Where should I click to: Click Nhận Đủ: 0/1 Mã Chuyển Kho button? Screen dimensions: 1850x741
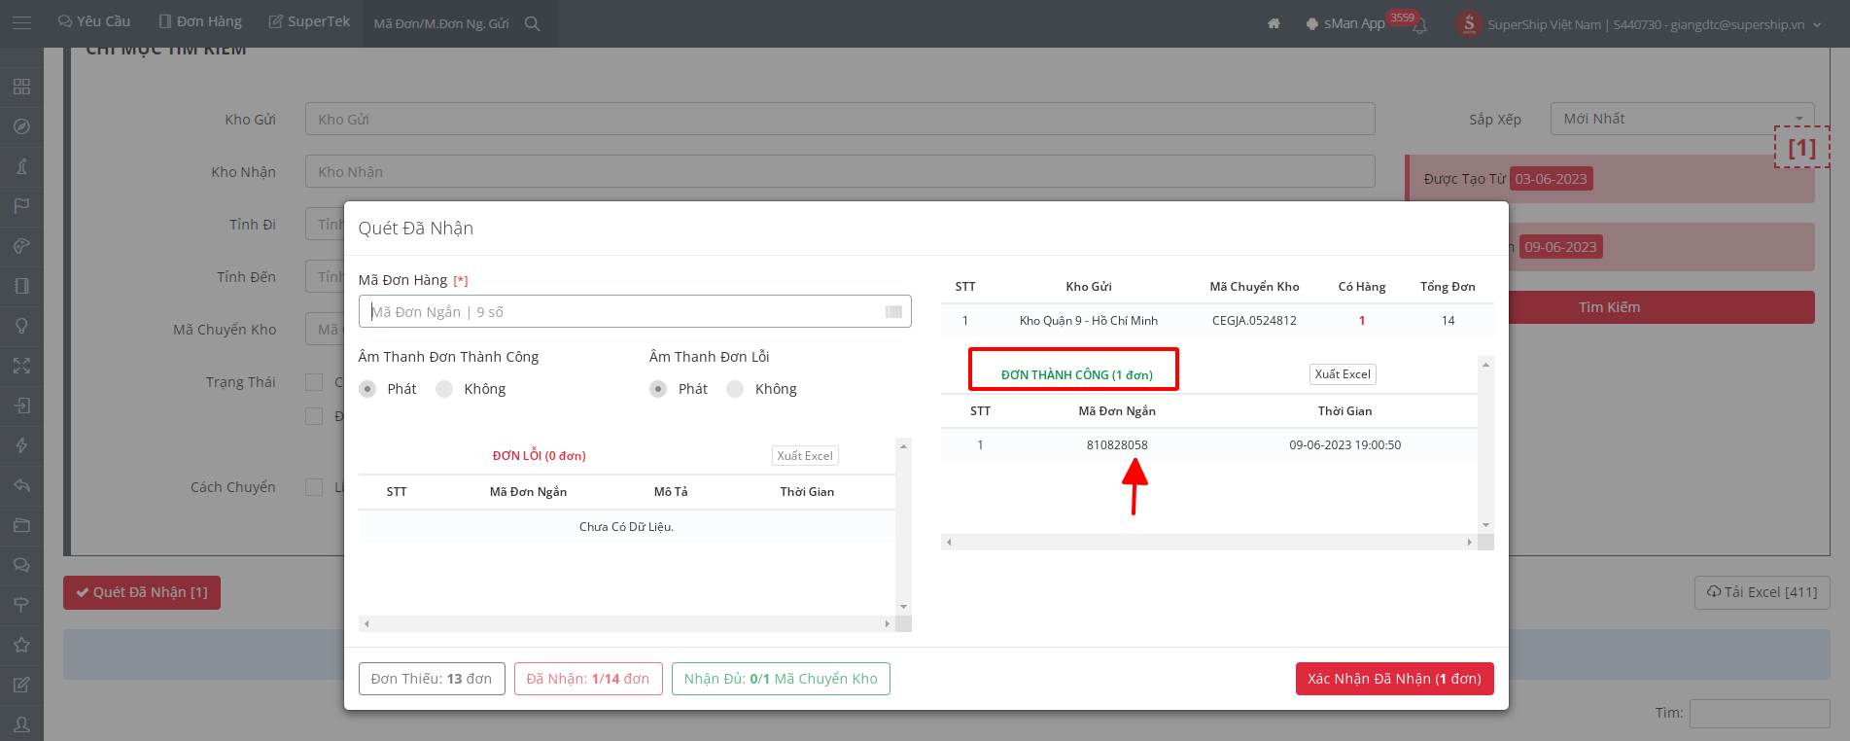(x=781, y=679)
